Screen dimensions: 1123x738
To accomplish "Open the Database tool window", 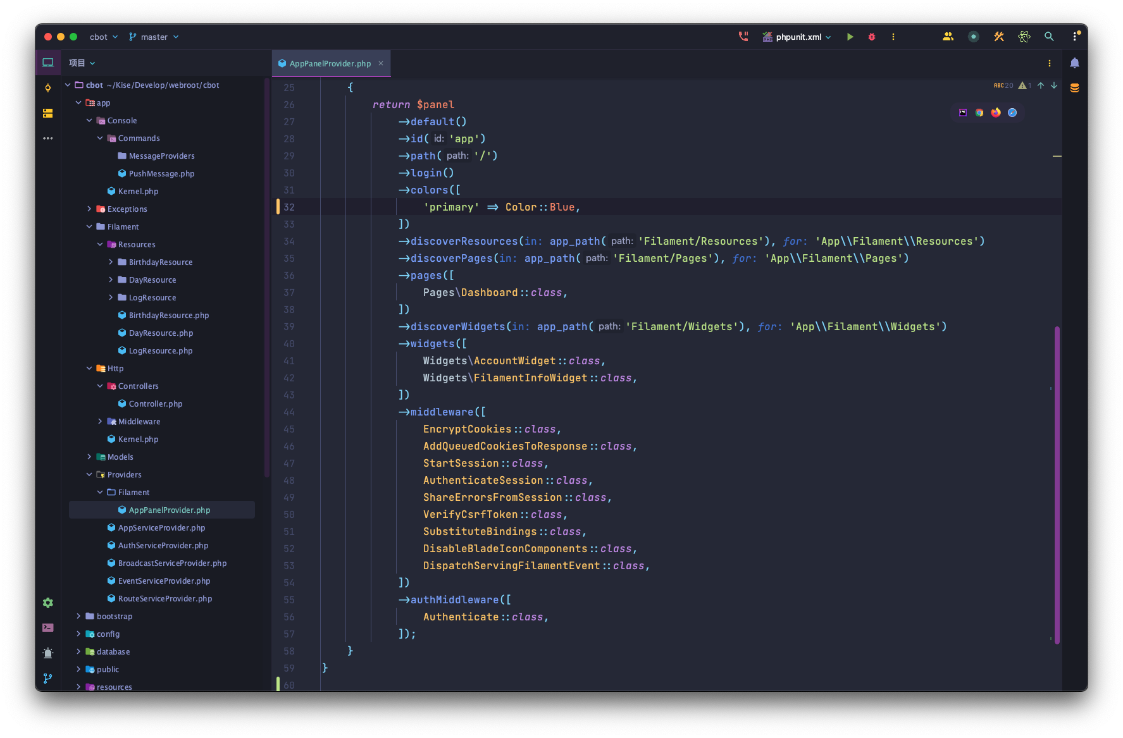I will coord(1074,88).
